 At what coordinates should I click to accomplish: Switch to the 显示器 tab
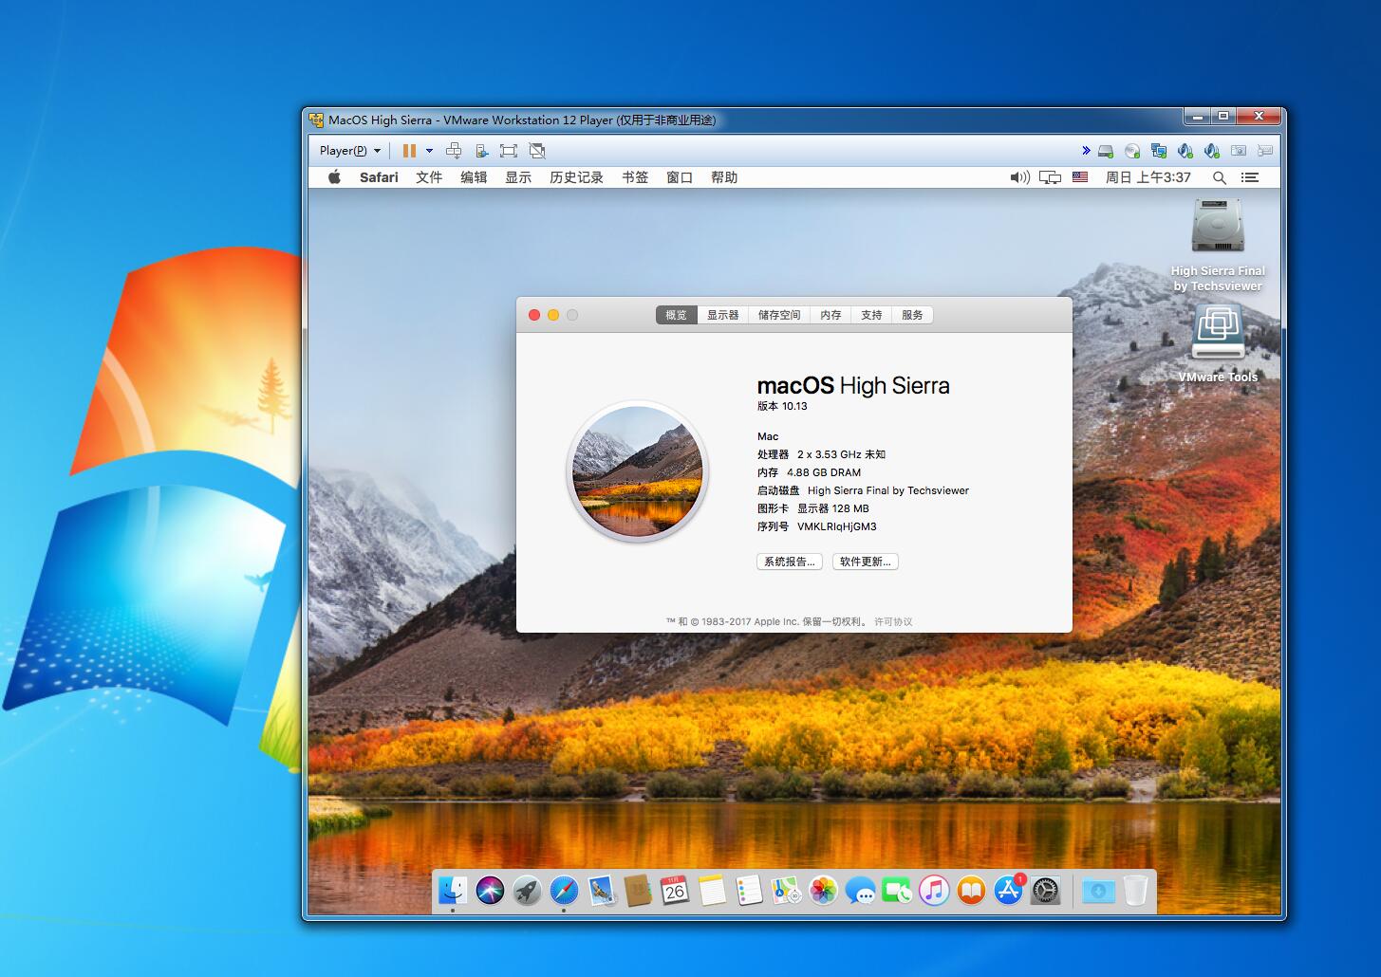point(722,315)
